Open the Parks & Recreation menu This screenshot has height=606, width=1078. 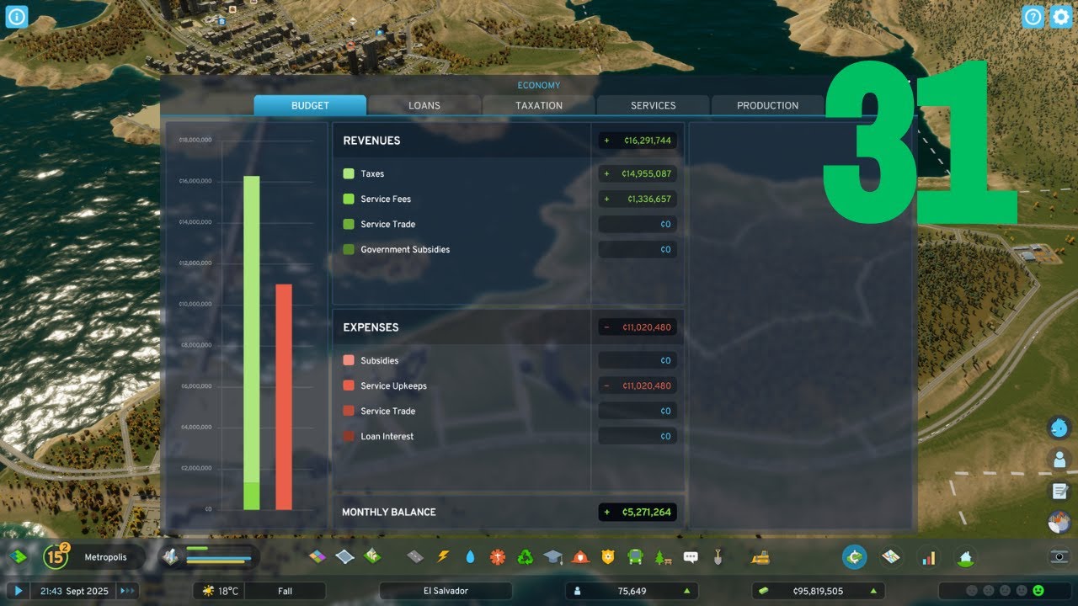coord(663,556)
